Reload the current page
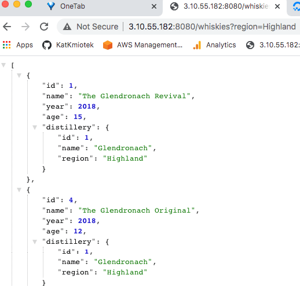 click(44, 27)
